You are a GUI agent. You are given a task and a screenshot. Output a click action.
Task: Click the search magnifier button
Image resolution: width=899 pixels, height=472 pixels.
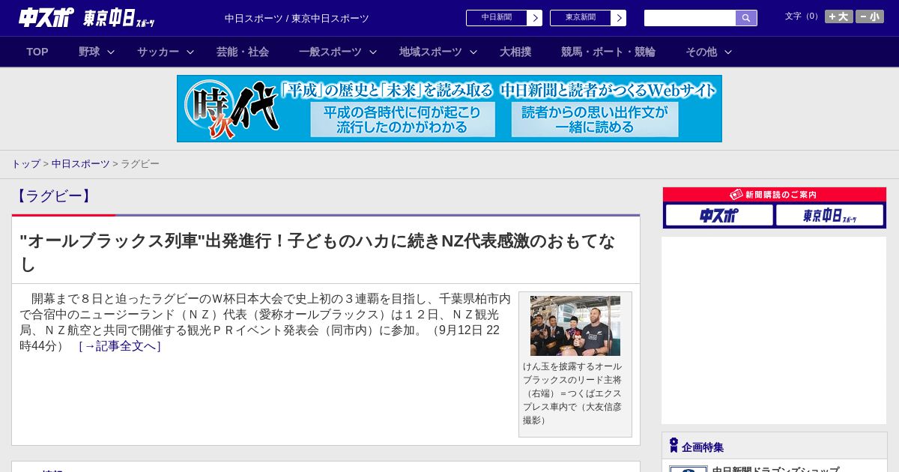746,18
